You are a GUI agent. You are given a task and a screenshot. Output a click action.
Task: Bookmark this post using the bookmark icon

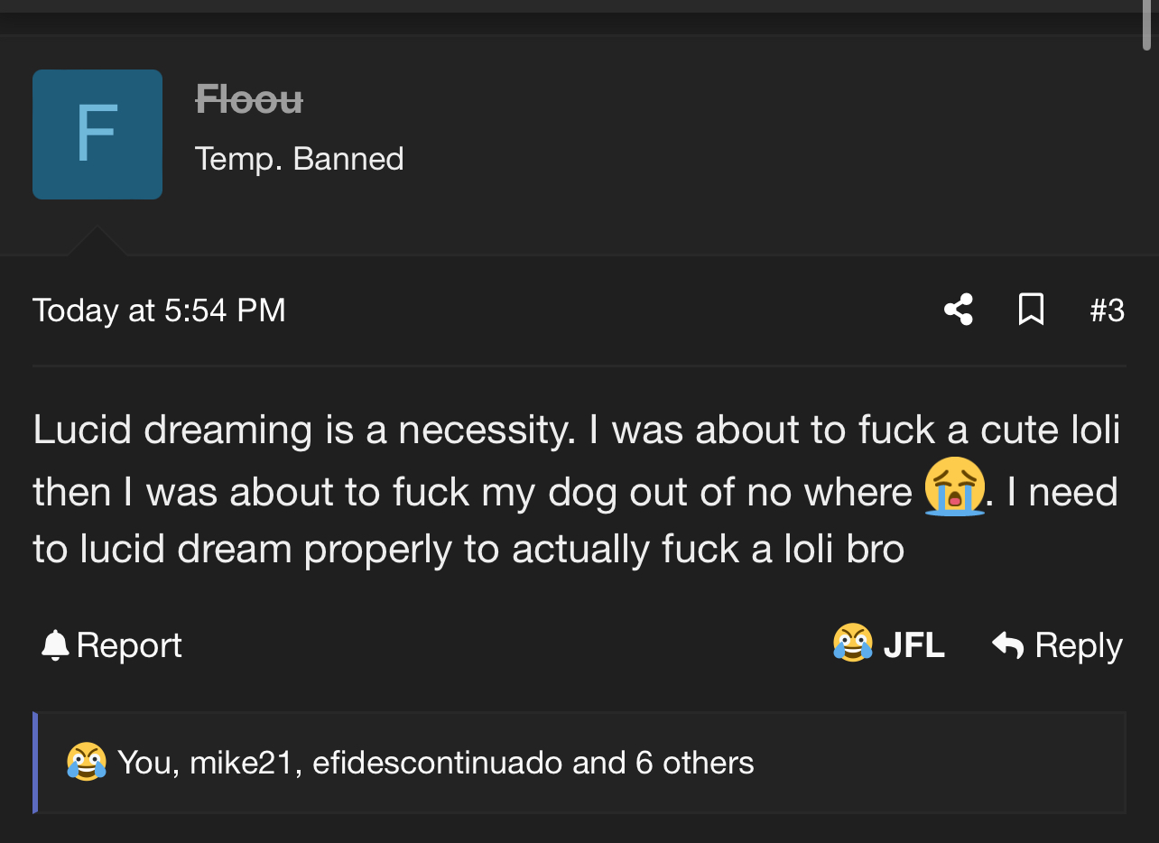(1031, 310)
